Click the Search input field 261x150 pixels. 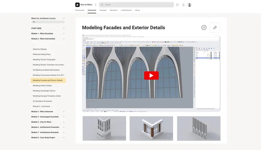point(136,5)
